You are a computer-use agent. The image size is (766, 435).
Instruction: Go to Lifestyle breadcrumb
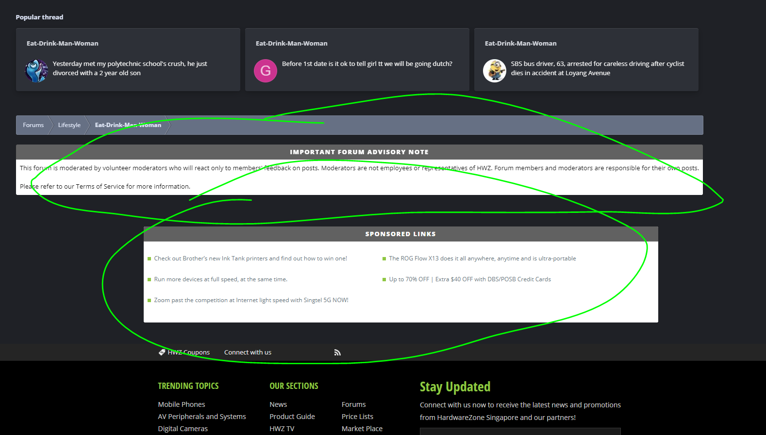69,125
